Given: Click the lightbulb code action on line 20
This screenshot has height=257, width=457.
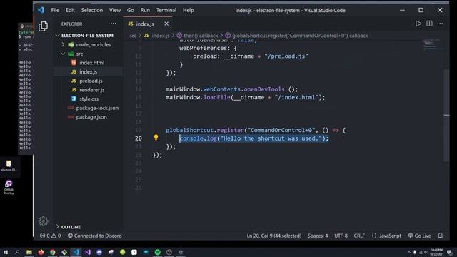Looking at the screenshot, I should tap(156, 138).
